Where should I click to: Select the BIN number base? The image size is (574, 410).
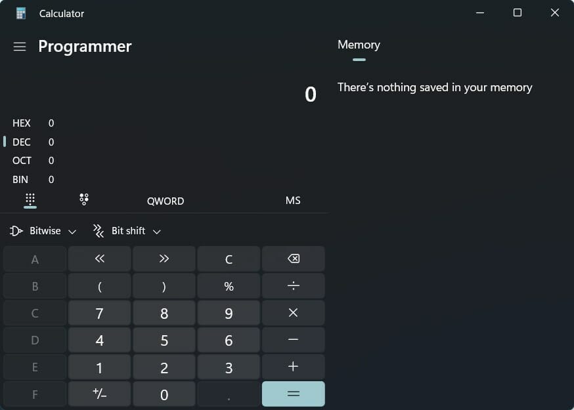[22, 179]
